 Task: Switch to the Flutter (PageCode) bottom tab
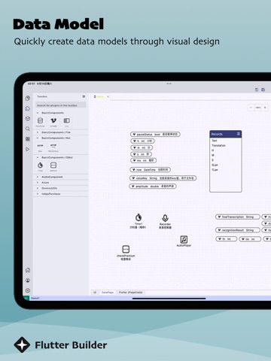pyautogui.click(x=130, y=293)
